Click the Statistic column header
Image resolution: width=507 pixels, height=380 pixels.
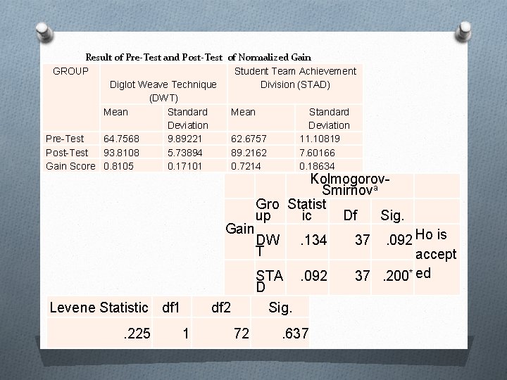tap(307, 210)
